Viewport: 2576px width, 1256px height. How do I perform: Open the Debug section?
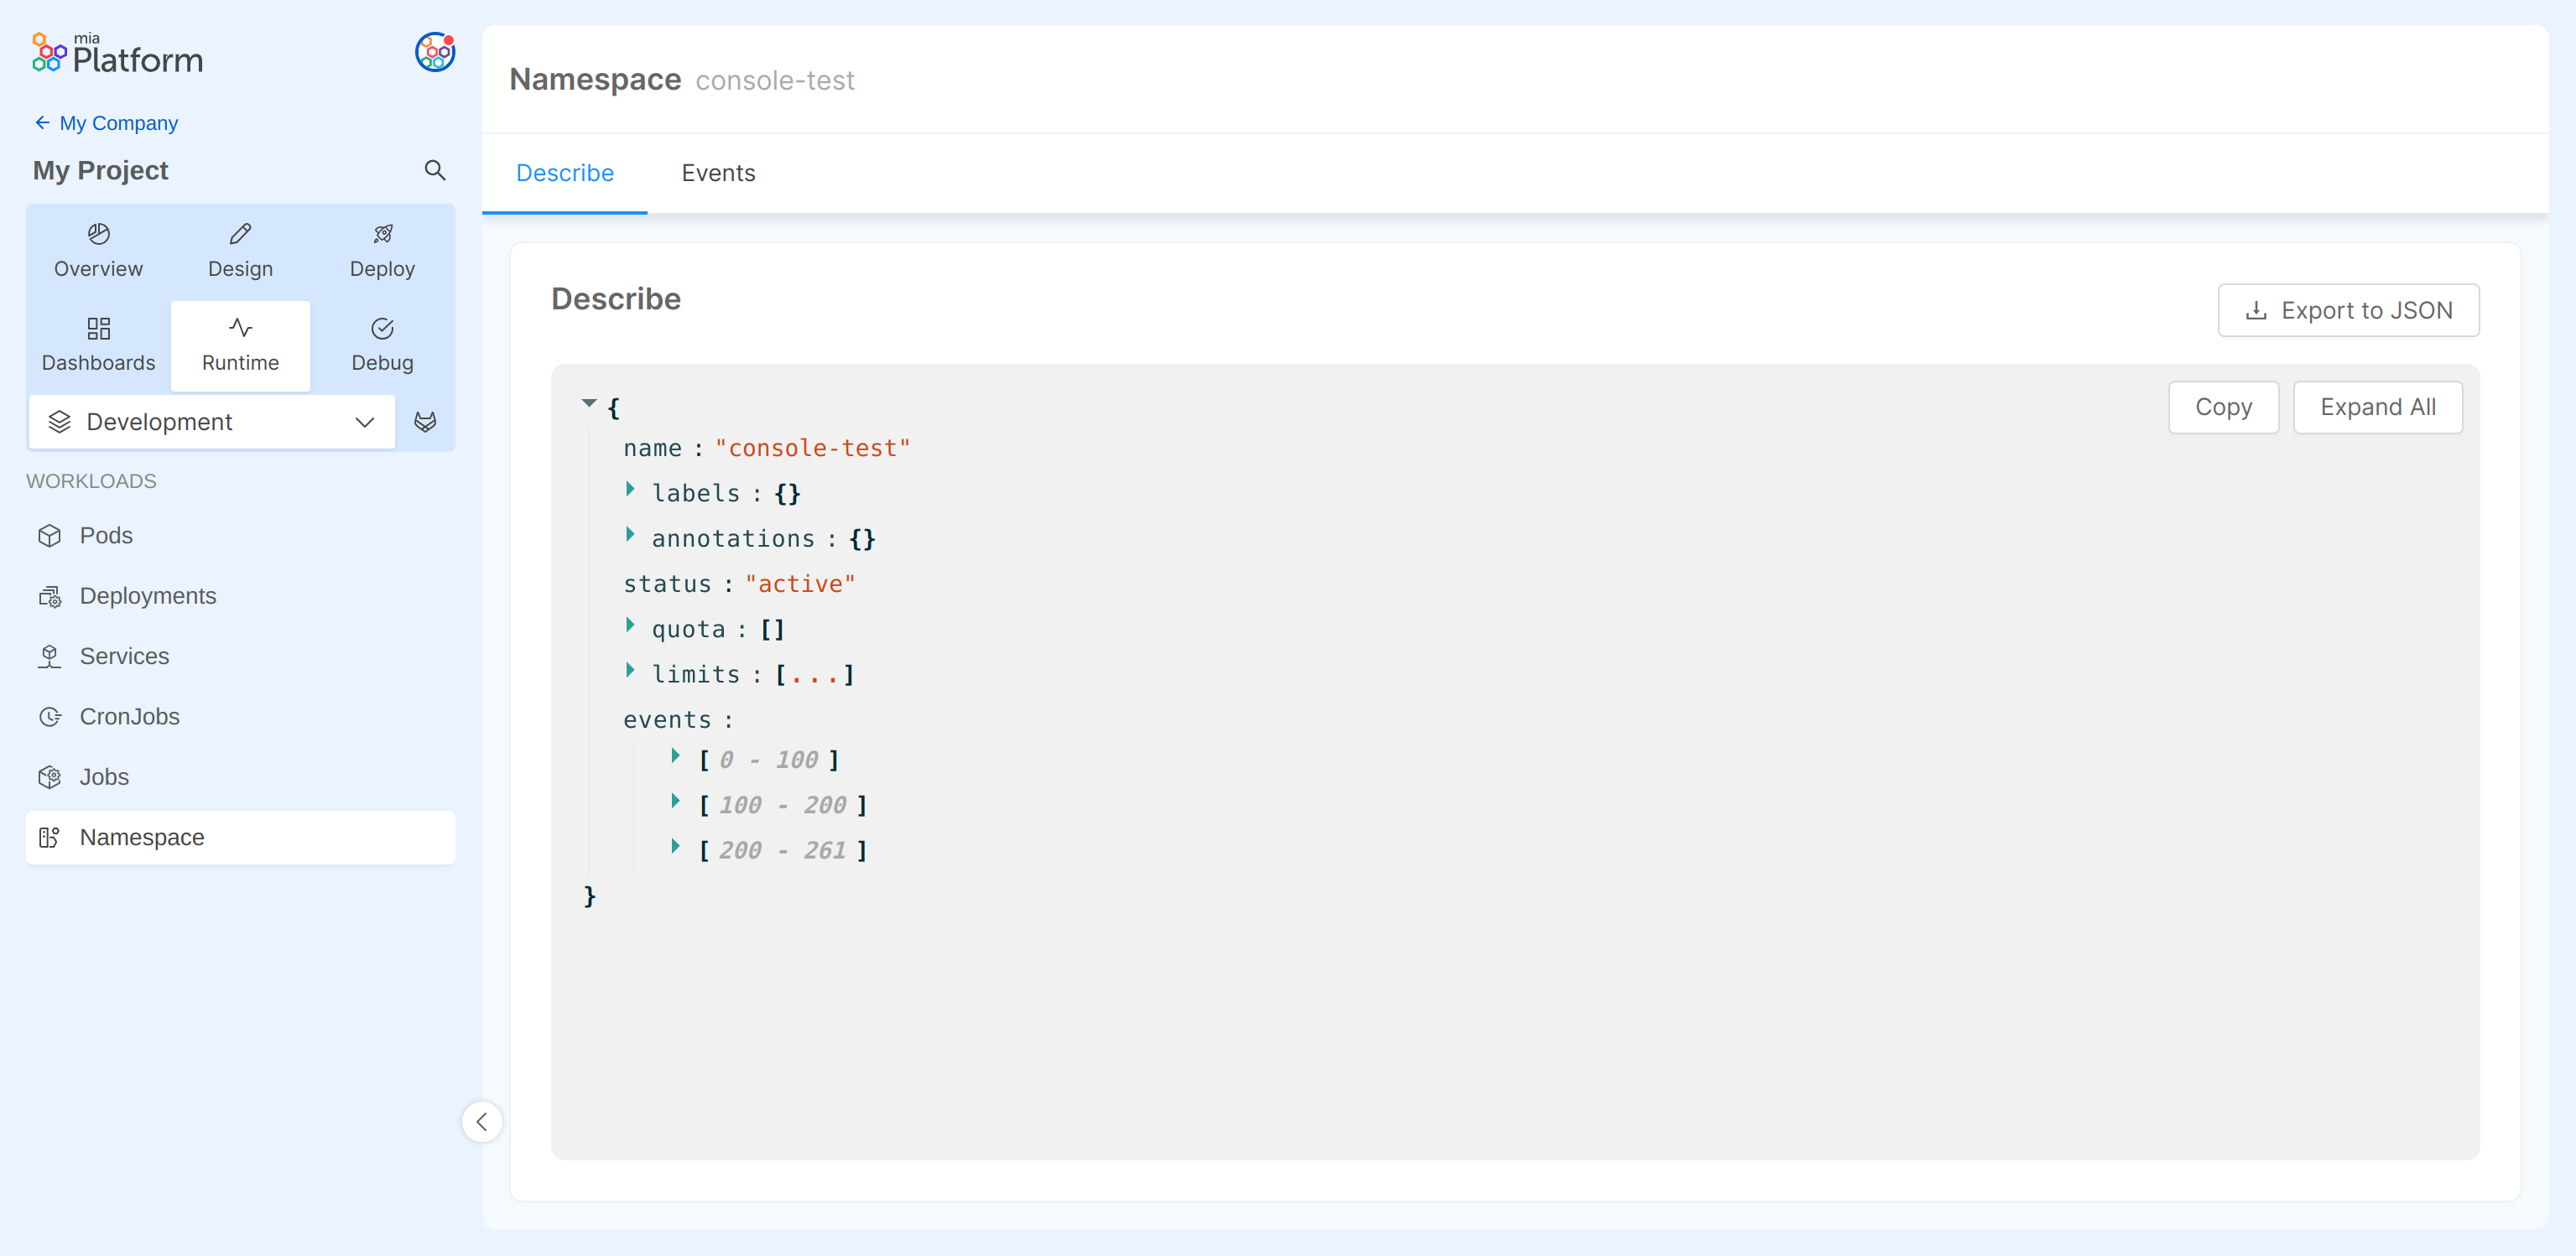coord(382,344)
